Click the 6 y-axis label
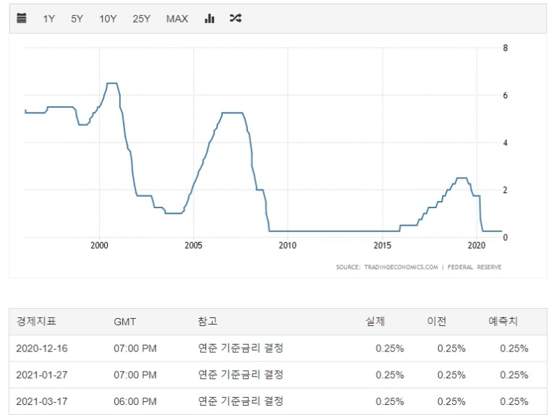The width and height of the screenshot is (559, 415). tap(505, 95)
